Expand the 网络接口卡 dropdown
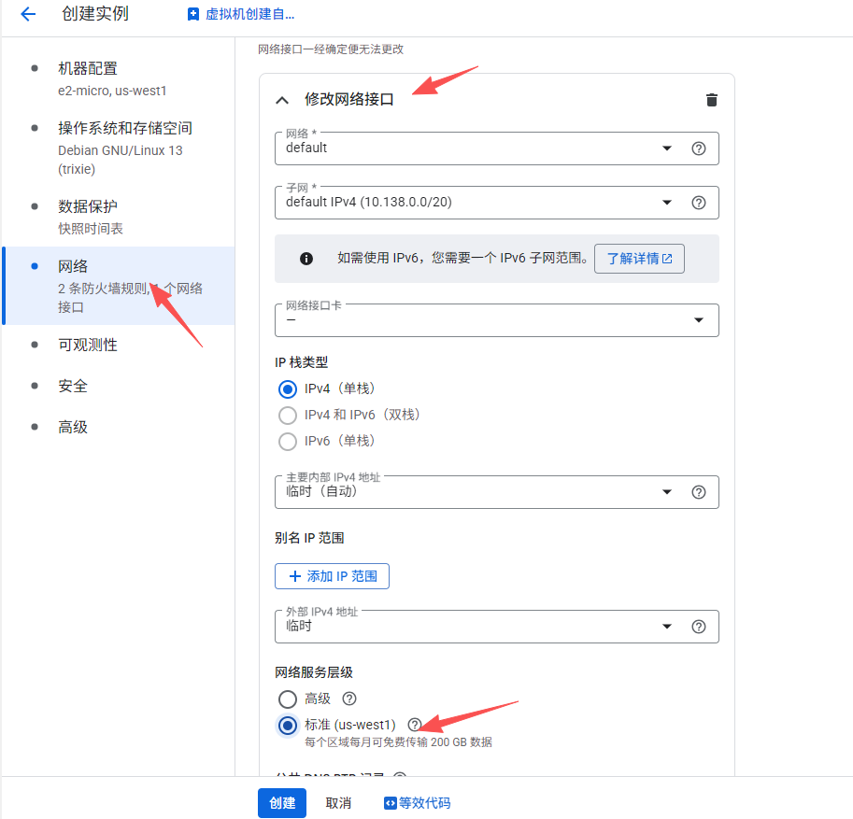853x819 pixels. pos(495,320)
